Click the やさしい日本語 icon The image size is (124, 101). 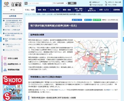coord(106,5)
